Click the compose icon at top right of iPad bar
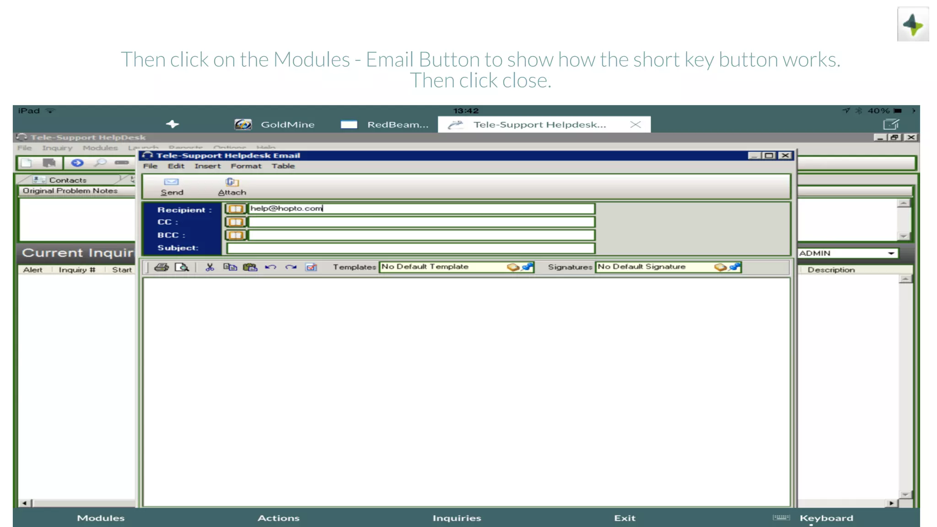This screenshot has width=937, height=527. (x=891, y=124)
